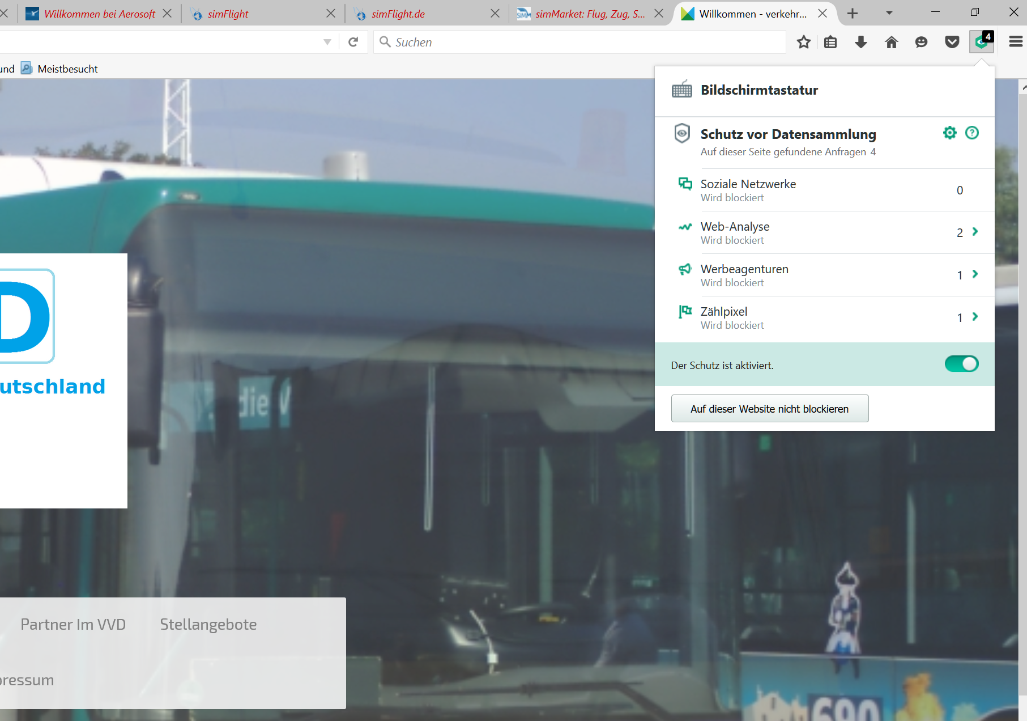Close the simMarket tab

pos(659,13)
